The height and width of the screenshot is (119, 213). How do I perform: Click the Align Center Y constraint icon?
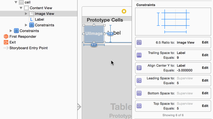(x=139, y=68)
